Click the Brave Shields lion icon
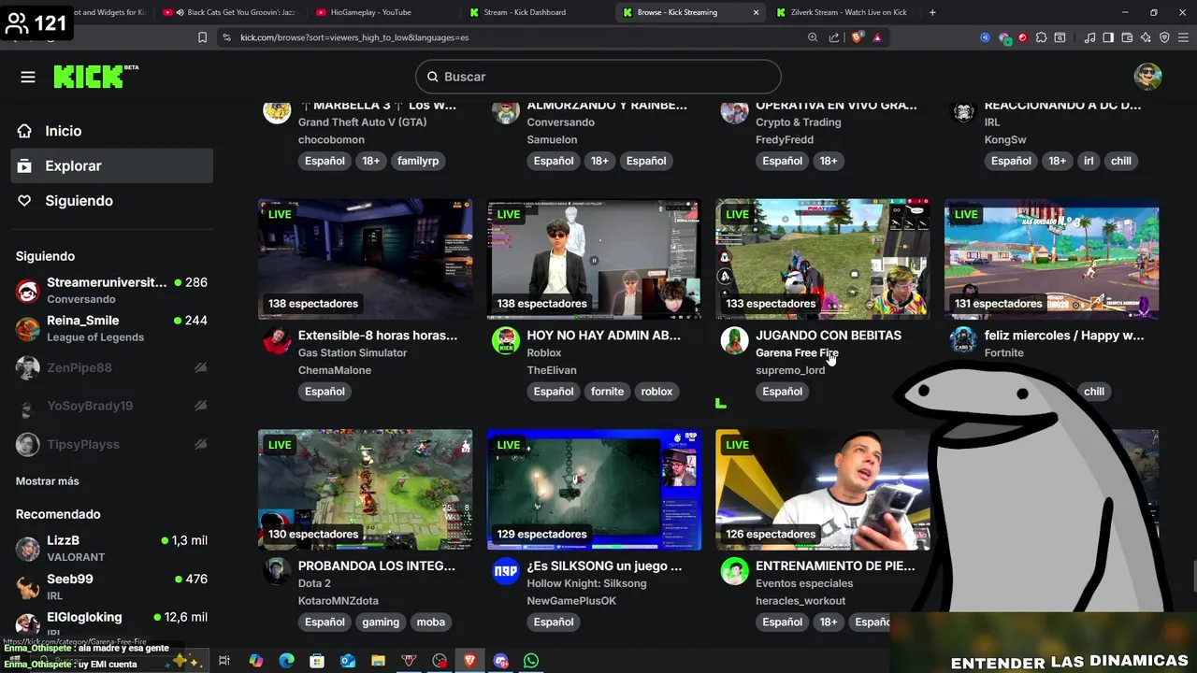The height and width of the screenshot is (673, 1197). [856, 37]
